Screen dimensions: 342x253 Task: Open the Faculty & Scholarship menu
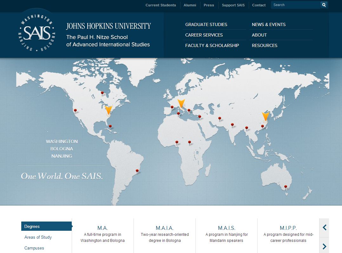coord(212,45)
